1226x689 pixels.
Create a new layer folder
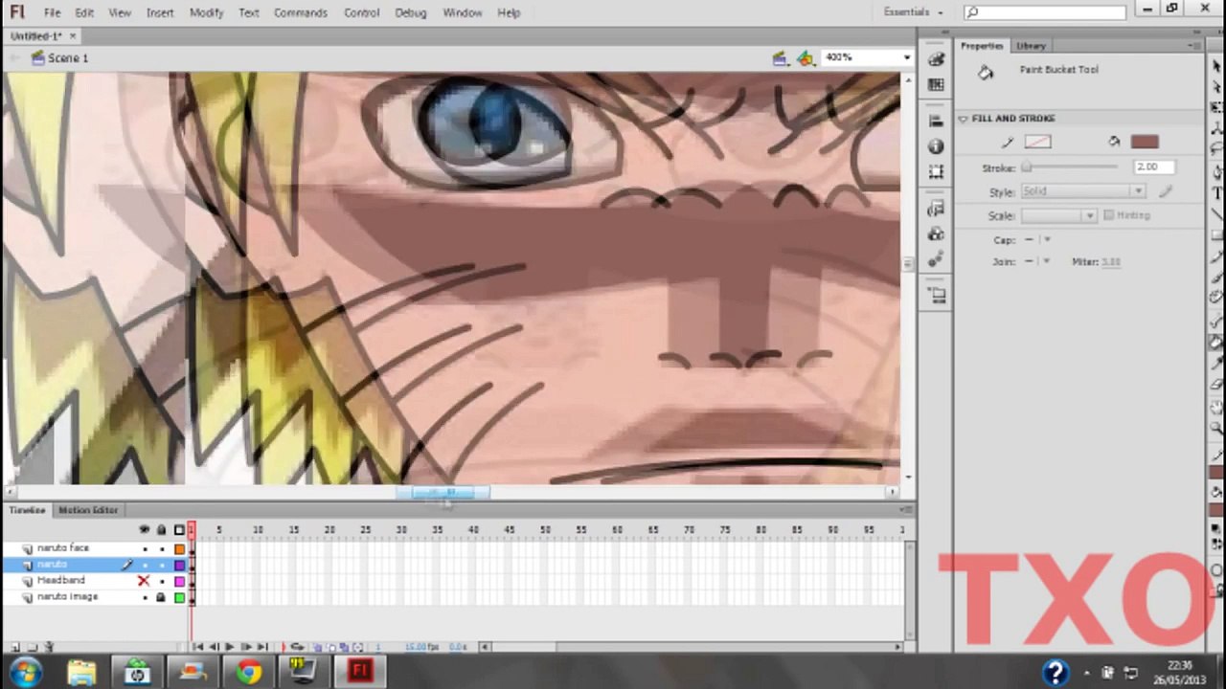coord(31,647)
